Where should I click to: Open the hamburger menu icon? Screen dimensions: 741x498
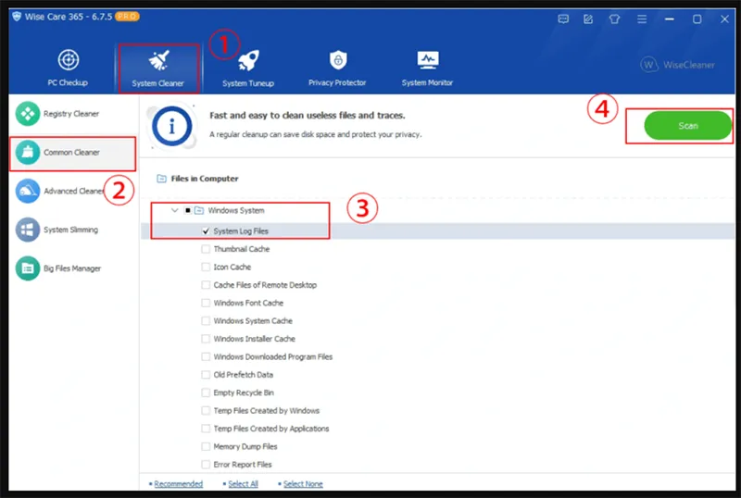(641, 19)
